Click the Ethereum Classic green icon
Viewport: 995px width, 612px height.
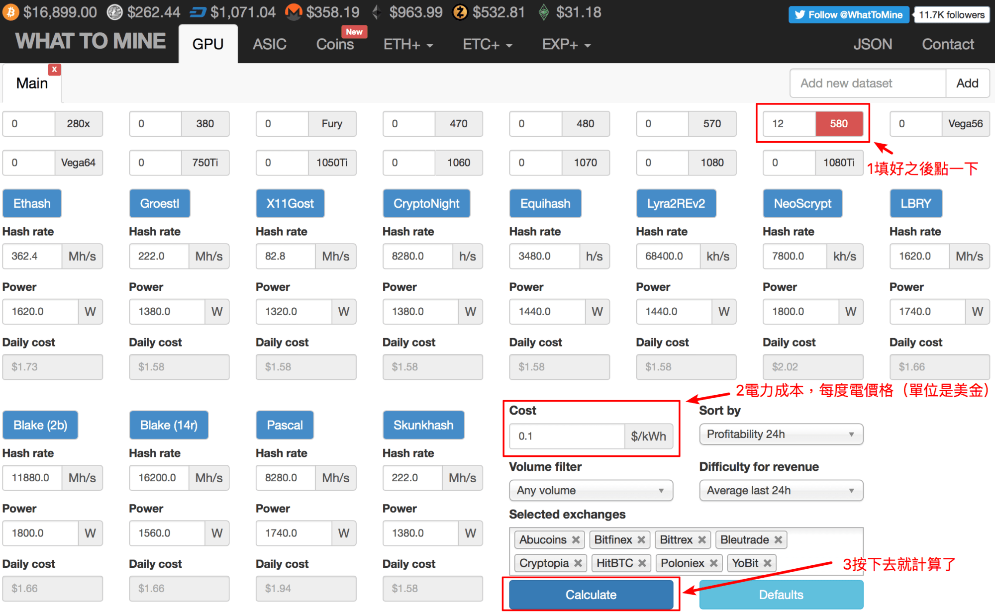544,12
